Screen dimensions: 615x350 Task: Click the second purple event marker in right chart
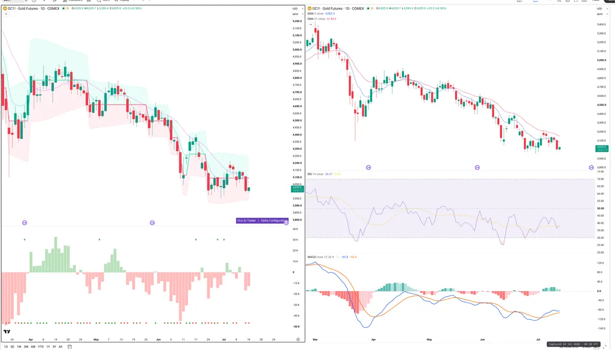tap(477, 168)
